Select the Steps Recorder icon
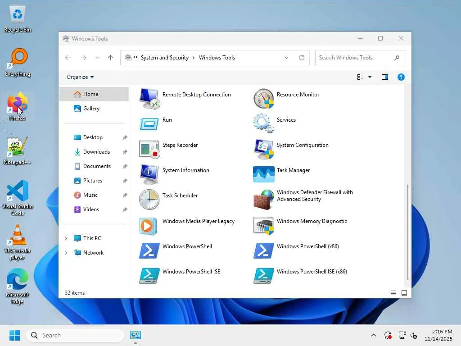 pyautogui.click(x=149, y=149)
